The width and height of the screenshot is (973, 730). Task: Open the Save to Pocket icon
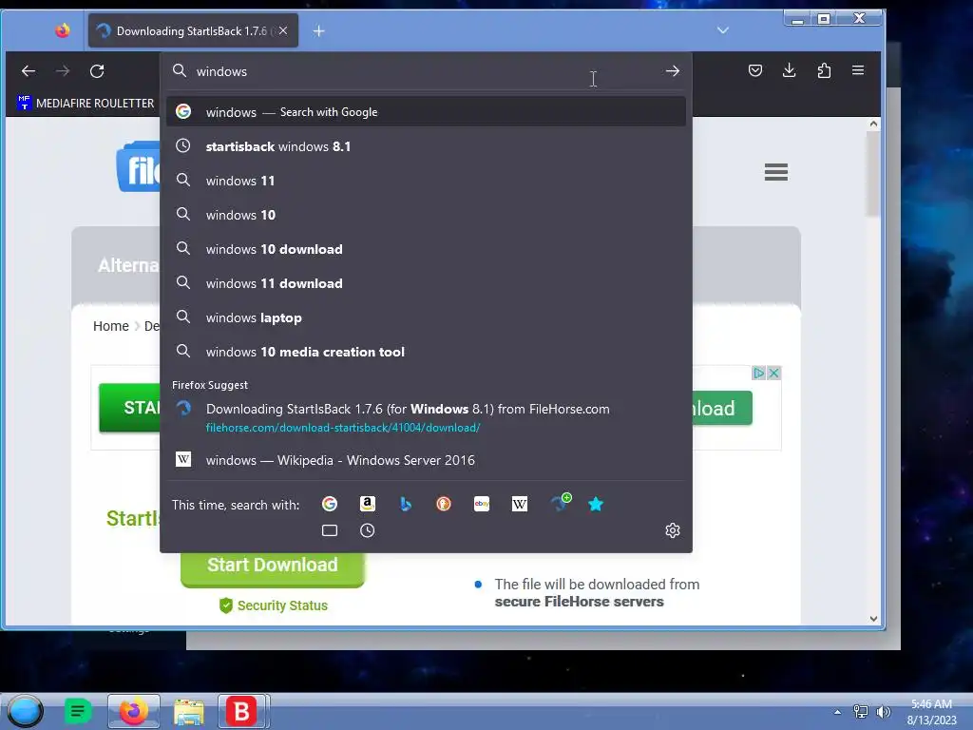(x=755, y=70)
